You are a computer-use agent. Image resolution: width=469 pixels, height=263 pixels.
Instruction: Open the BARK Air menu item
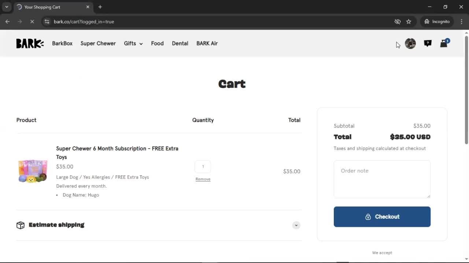(x=207, y=43)
